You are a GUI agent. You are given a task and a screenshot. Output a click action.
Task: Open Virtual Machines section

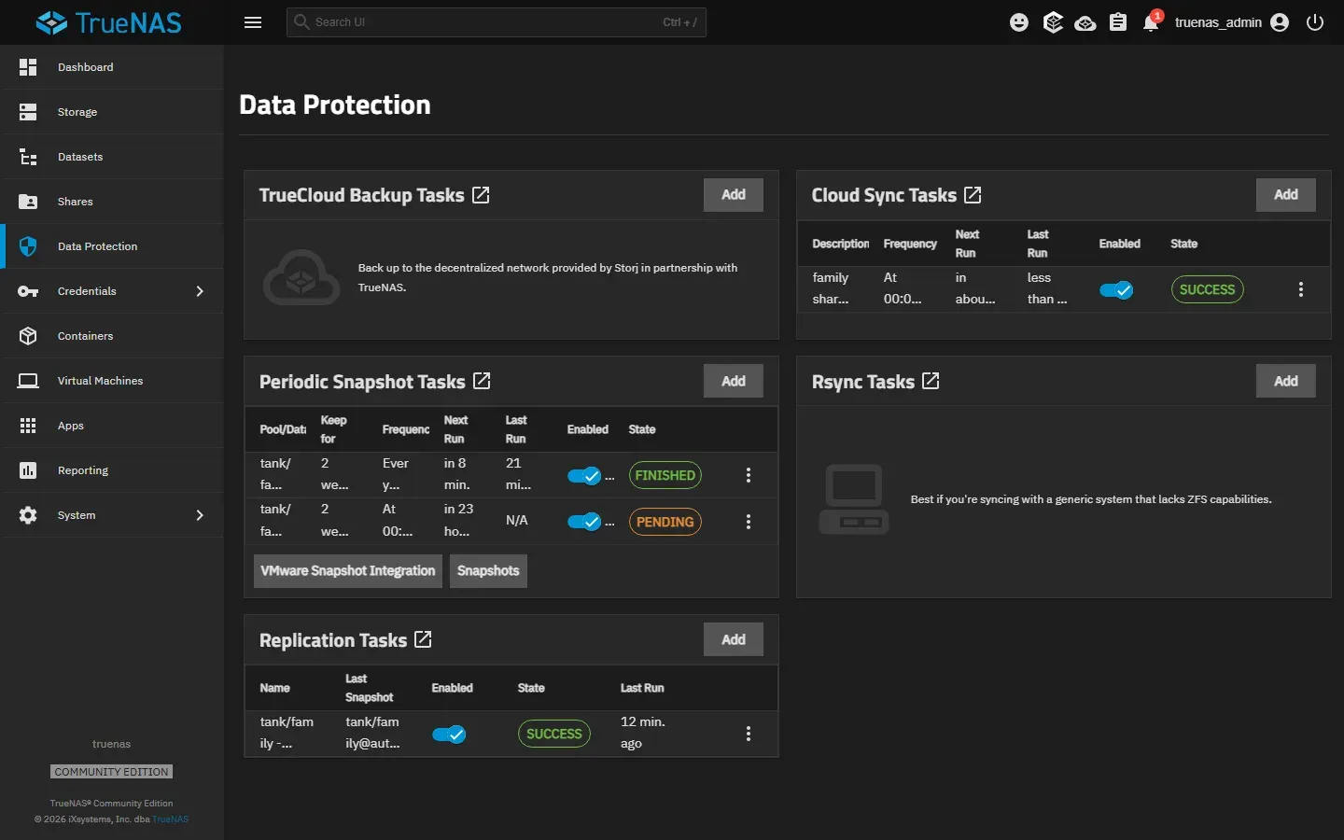(x=112, y=381)
